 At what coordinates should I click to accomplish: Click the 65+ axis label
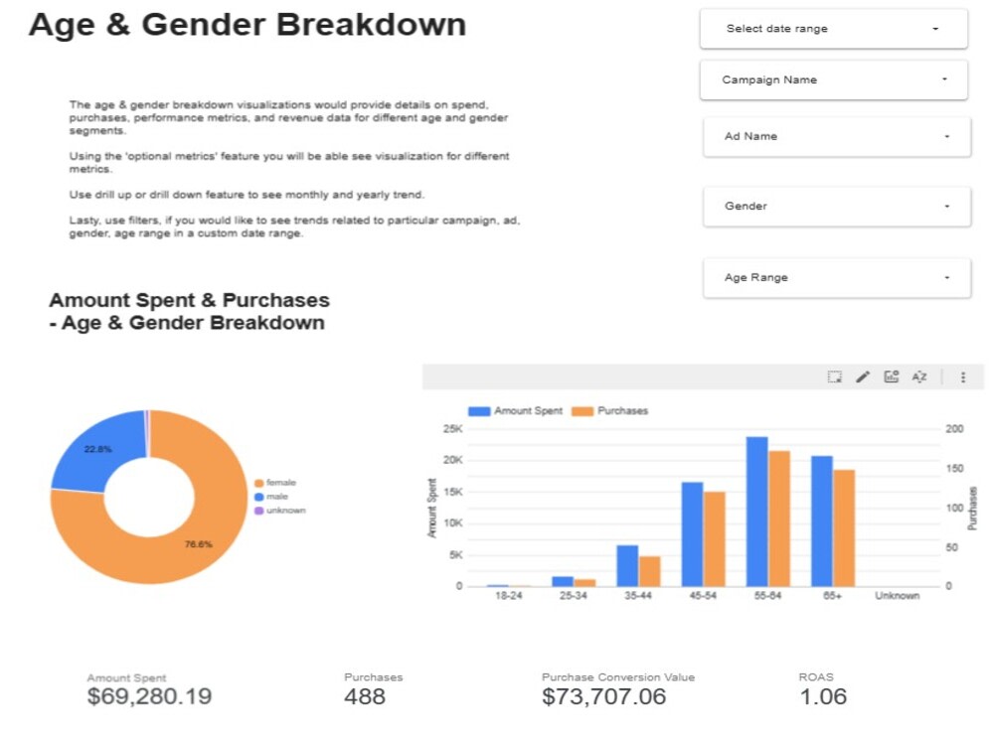point(832,595)
